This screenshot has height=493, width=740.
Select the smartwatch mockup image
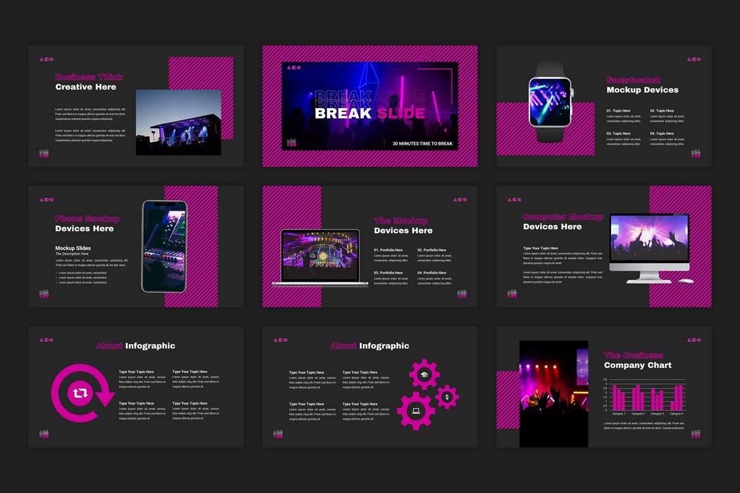pos(550,101)
